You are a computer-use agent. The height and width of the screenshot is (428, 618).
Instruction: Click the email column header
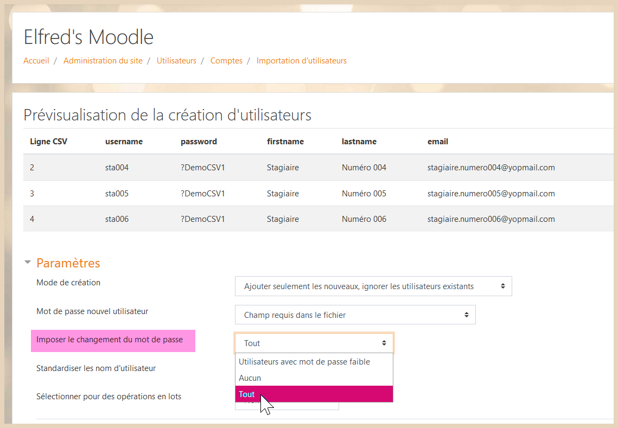pyautogui.click(x=438, y=142)
